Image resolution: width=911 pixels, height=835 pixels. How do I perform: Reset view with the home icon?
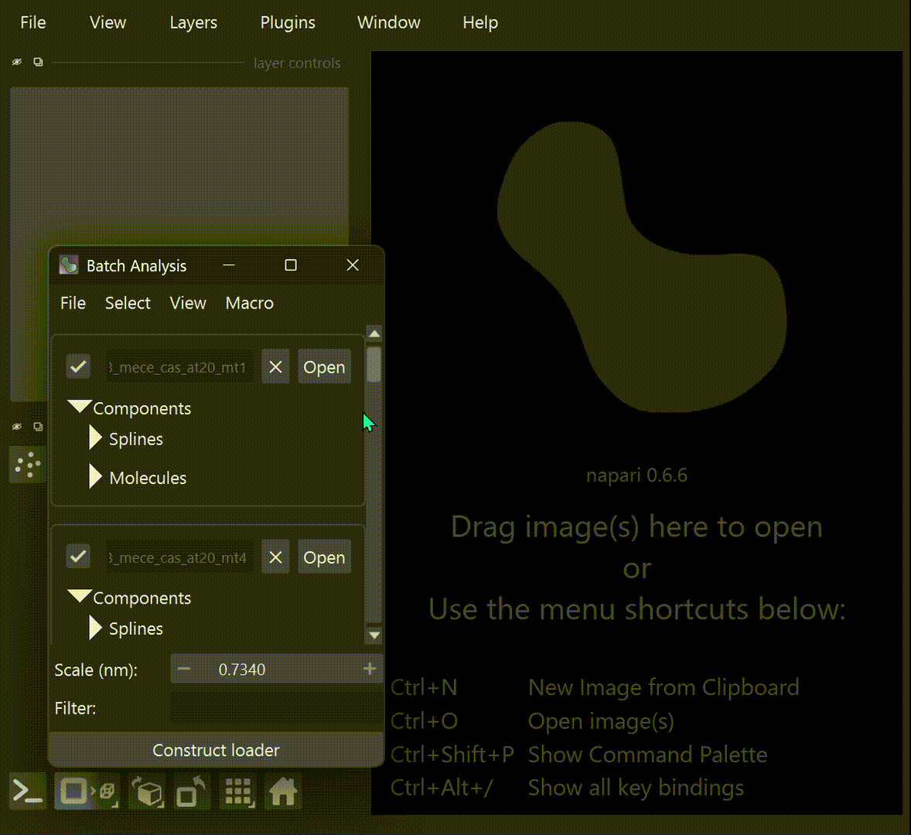tap(282, 792)
